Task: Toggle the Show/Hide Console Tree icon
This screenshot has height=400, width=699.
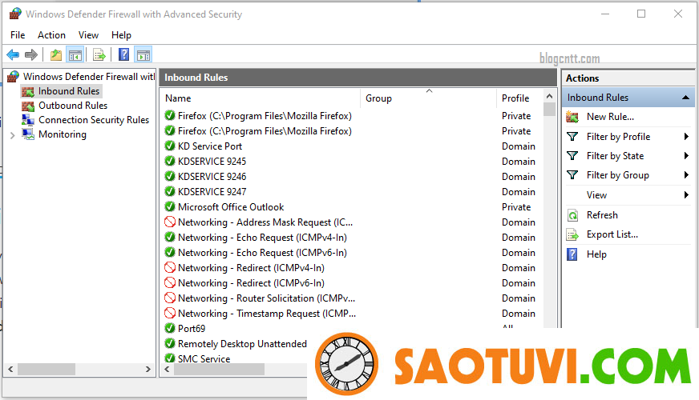Action: 75,55
